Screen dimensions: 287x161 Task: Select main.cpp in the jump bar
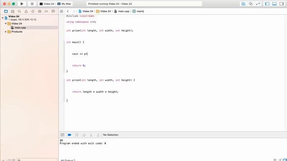122,11
